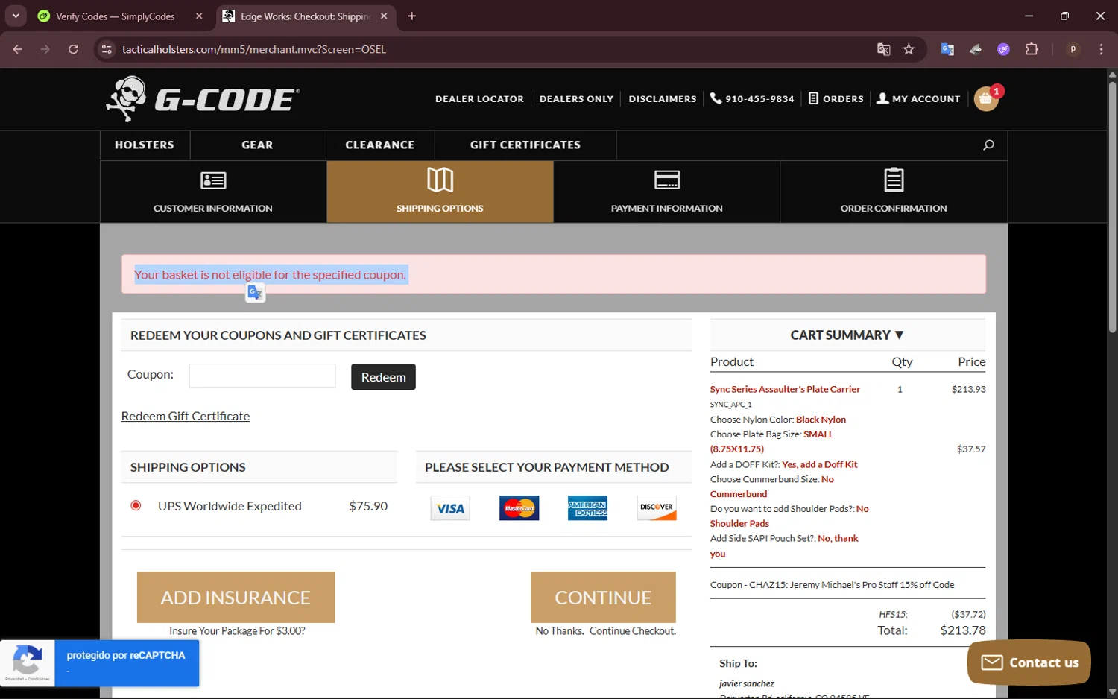Click the CONTINUE button
The width and height of the screenshot is (1118, 699).
(603, 597)
